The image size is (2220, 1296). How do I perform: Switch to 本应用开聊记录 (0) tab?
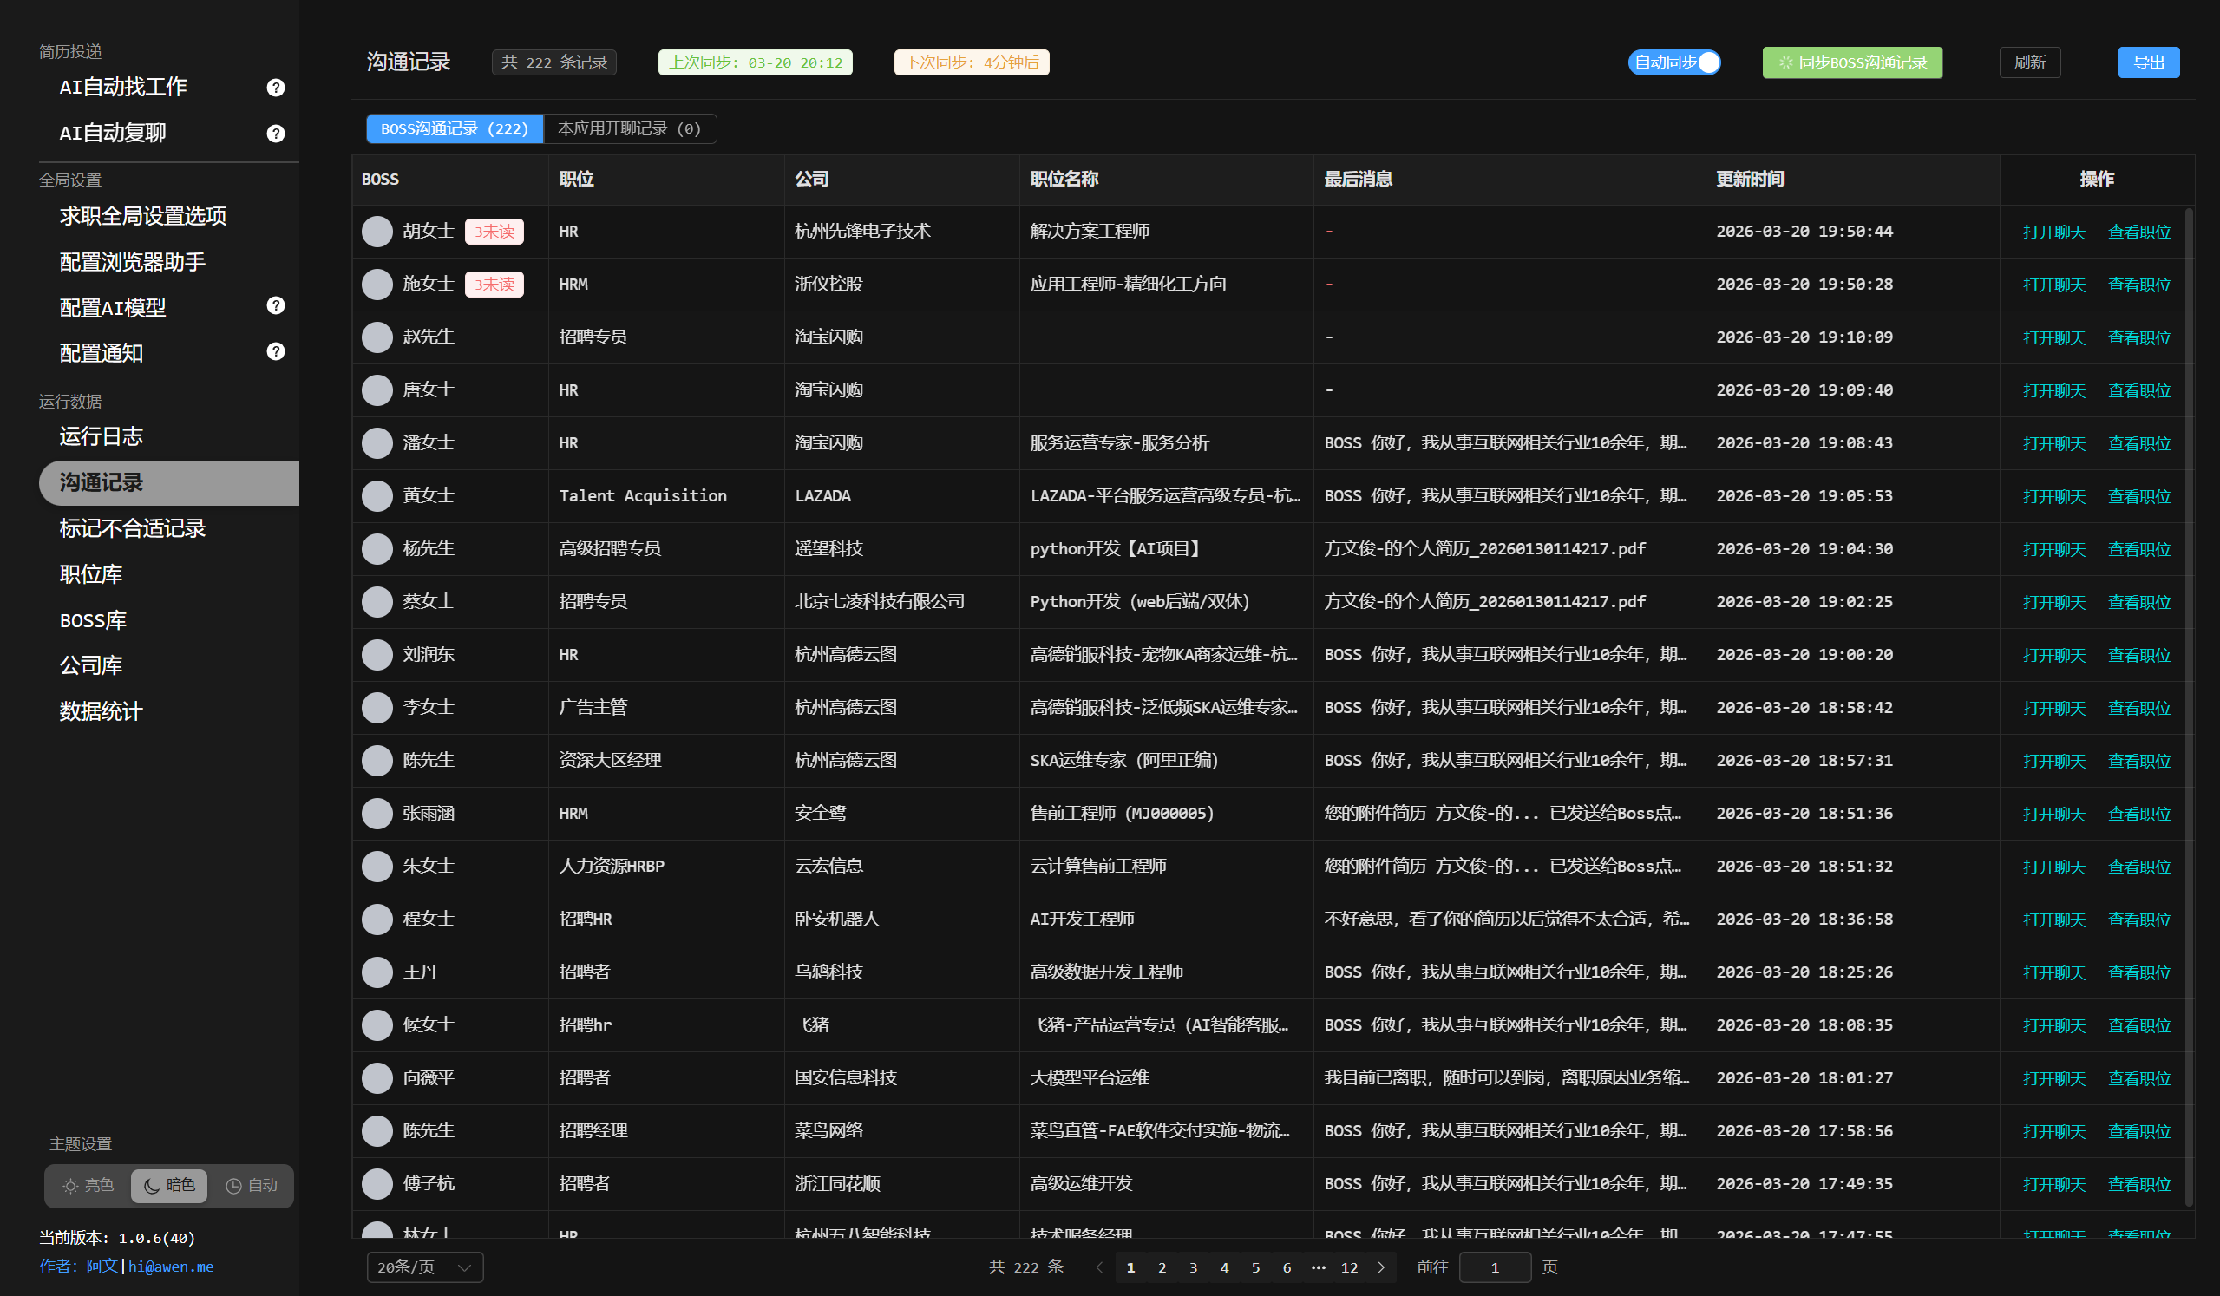tap(630, 128)
